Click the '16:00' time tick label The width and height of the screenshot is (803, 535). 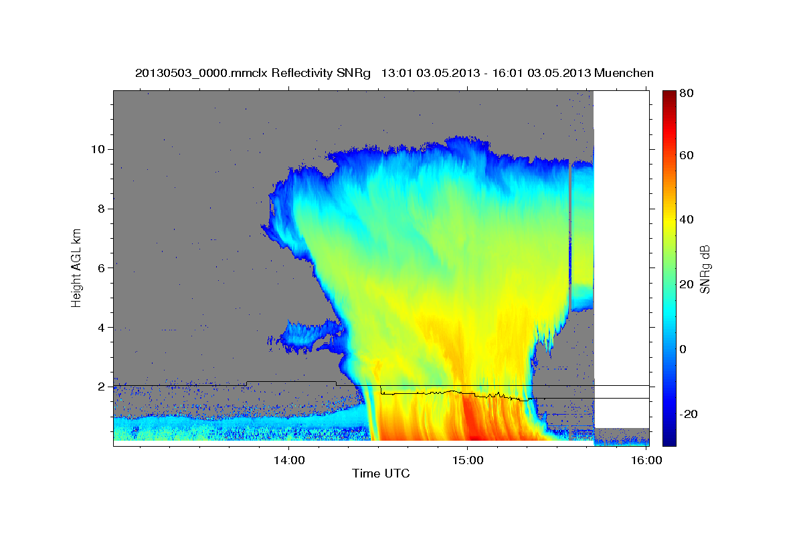coord(646,460)
